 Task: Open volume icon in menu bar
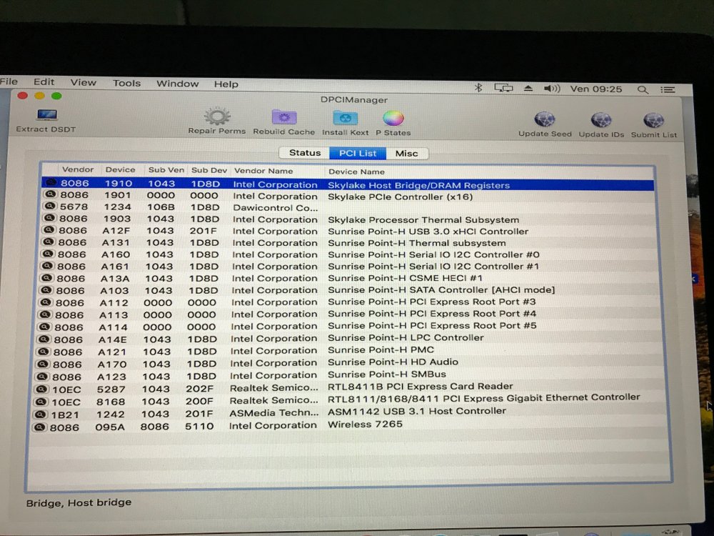[x=552, y=89]
